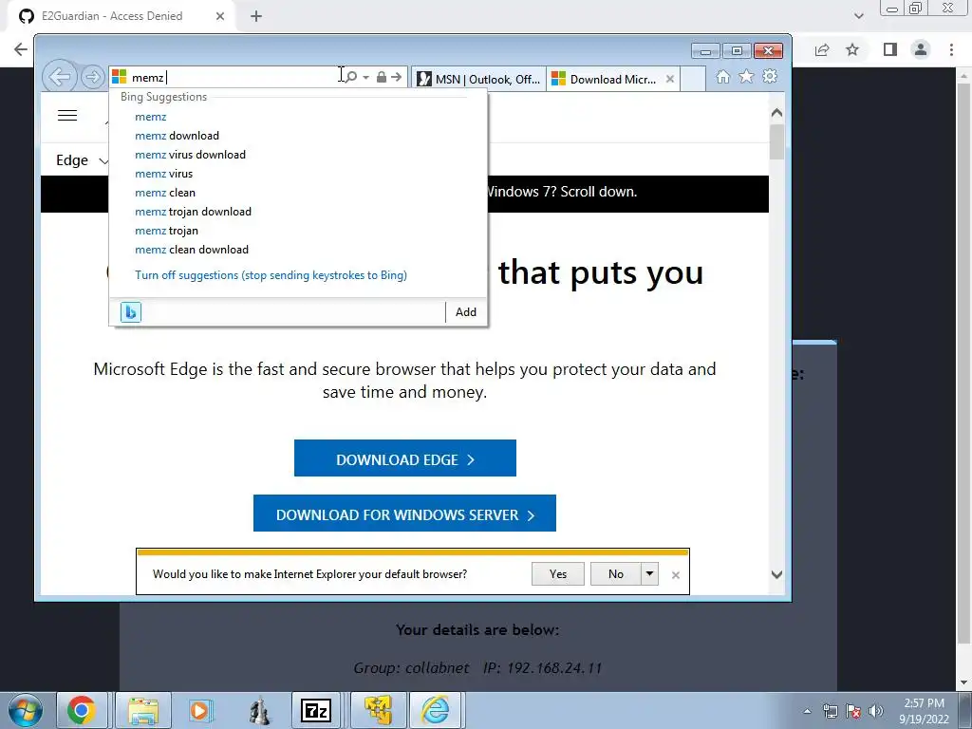Choose 'memz trojan download' suggestion

193,212
